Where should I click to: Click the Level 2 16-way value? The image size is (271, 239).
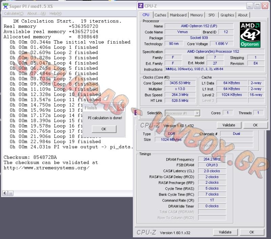[256, 95]
